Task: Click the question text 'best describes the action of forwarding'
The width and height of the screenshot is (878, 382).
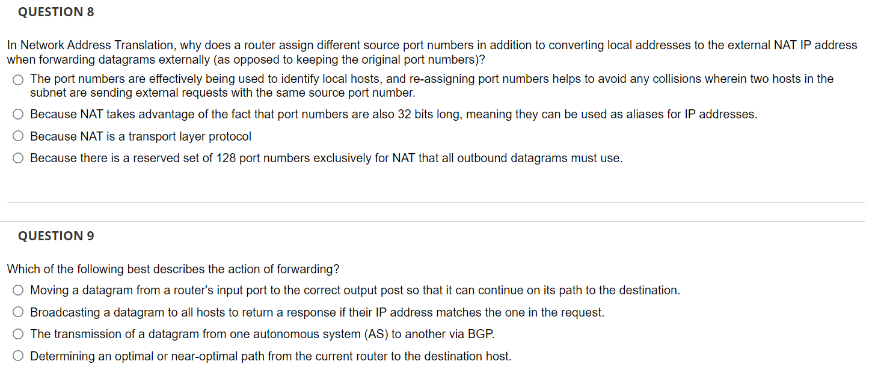Action: click(x=173, y=269)
